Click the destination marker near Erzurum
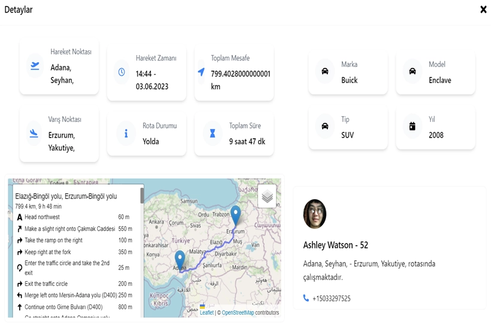492x329 pixels. pyautogui.click(x=236, y=216)
